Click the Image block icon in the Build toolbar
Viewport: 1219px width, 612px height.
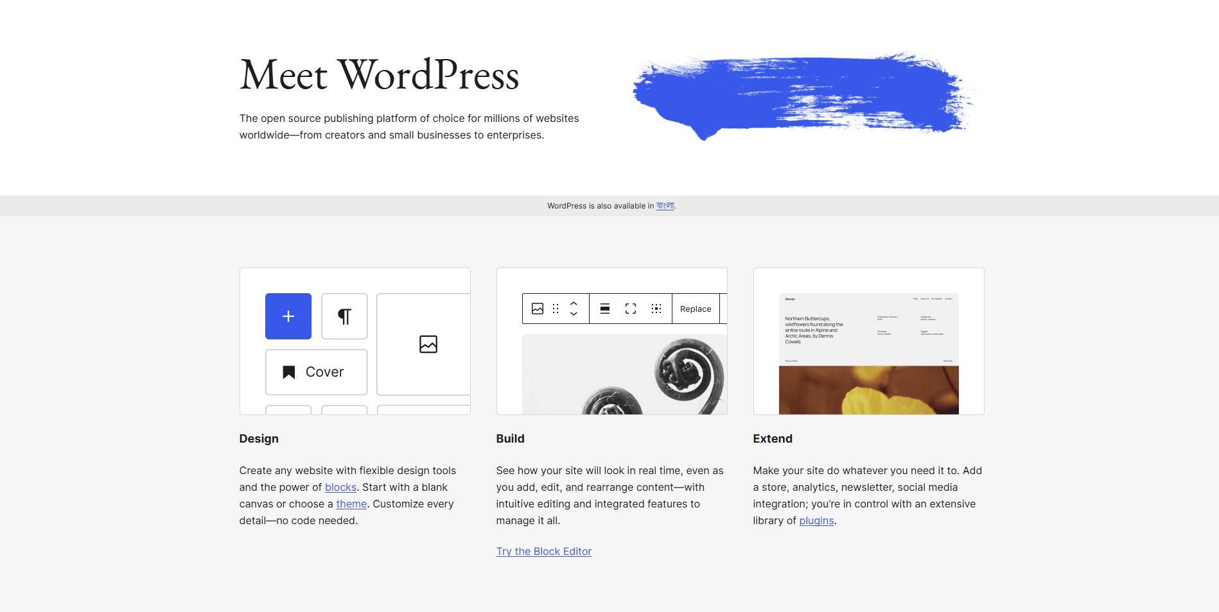537,309
